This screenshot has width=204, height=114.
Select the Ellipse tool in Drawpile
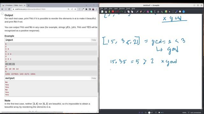pos(151,12)
